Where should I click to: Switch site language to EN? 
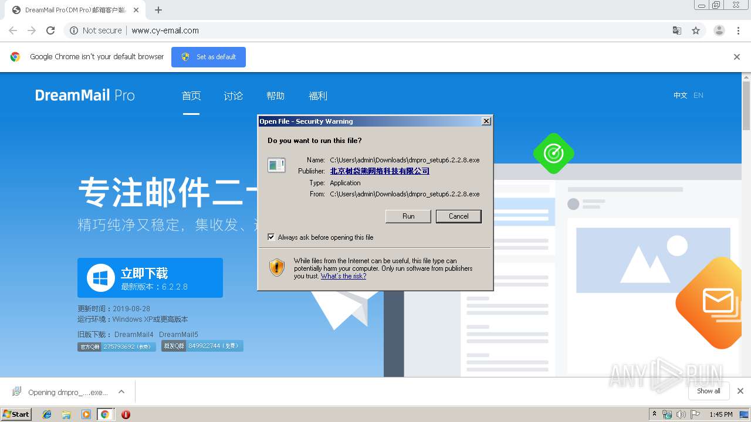[698, 96]
